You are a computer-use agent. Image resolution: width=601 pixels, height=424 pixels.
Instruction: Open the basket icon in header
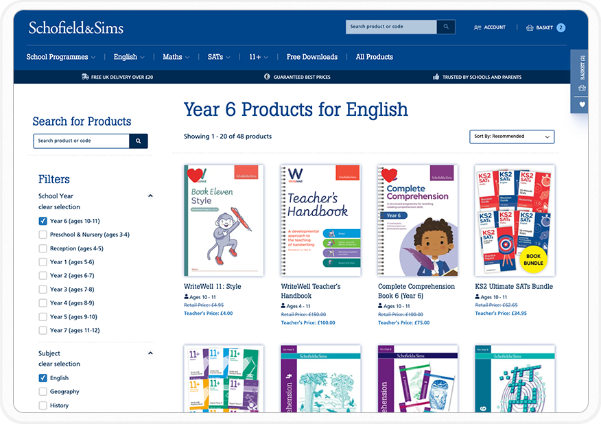tap(530, 27)
